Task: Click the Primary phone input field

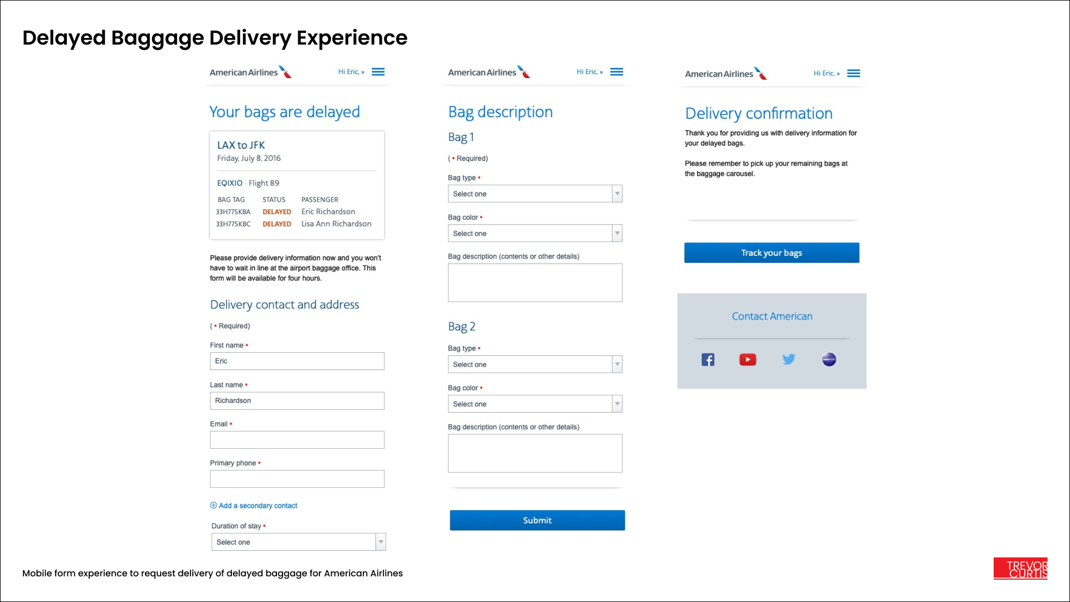Action: coord(297,479)
